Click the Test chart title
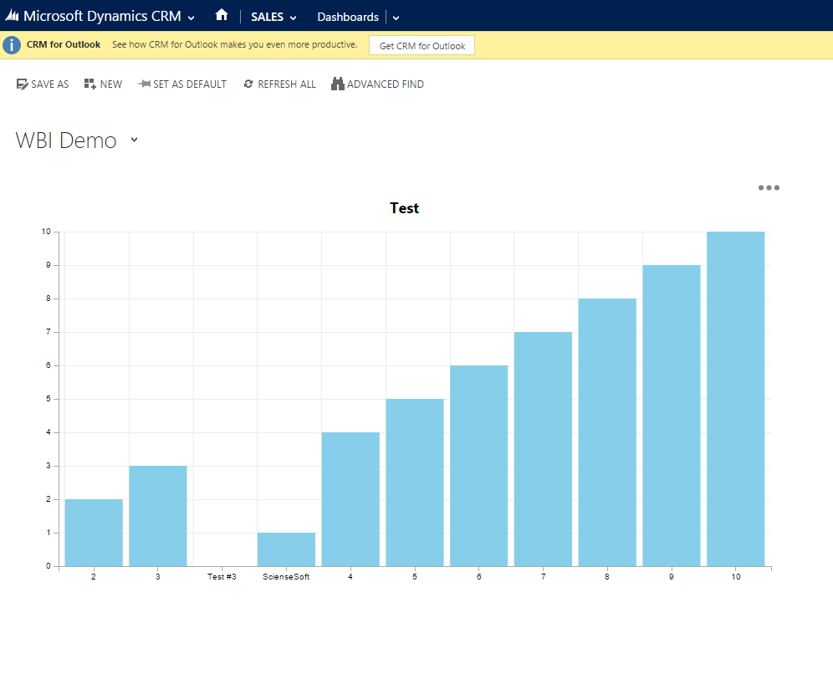This screenshot has width=833, height=674. pyautogui.click(x=404, y=208)
